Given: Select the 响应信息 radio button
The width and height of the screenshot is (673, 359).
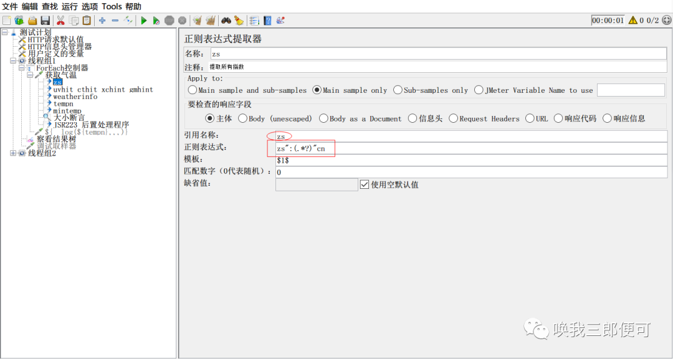Looking at the screenshot, I should 608,118.
